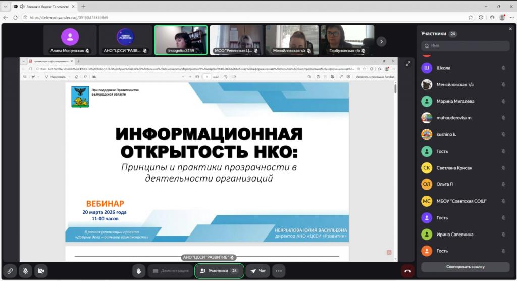517x281 pixels.
Task: Click the participant name search field
Action: pos(465,45)
